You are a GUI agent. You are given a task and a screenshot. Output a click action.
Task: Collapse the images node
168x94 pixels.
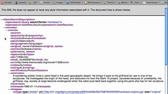coord(9,89)
